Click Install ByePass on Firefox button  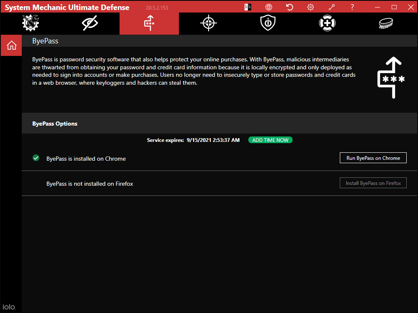(x=373, y=183)
